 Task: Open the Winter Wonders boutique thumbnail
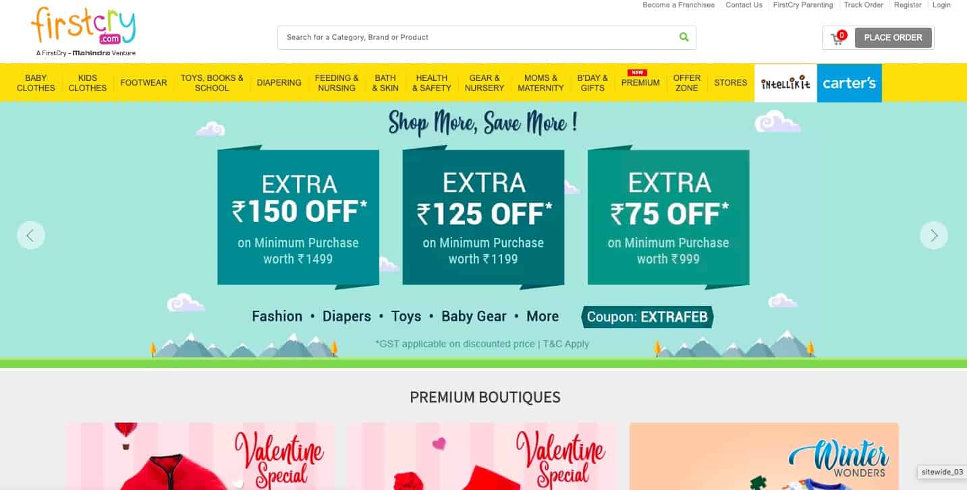pyautogui.click(x=764, y=456)
